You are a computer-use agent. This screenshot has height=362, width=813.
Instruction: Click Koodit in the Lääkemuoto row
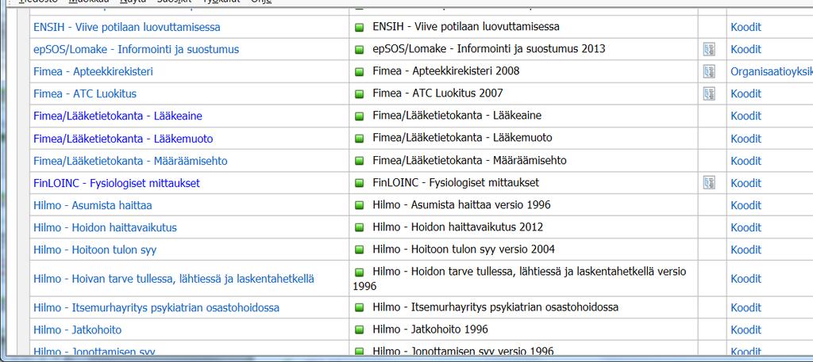coord(746,139)
